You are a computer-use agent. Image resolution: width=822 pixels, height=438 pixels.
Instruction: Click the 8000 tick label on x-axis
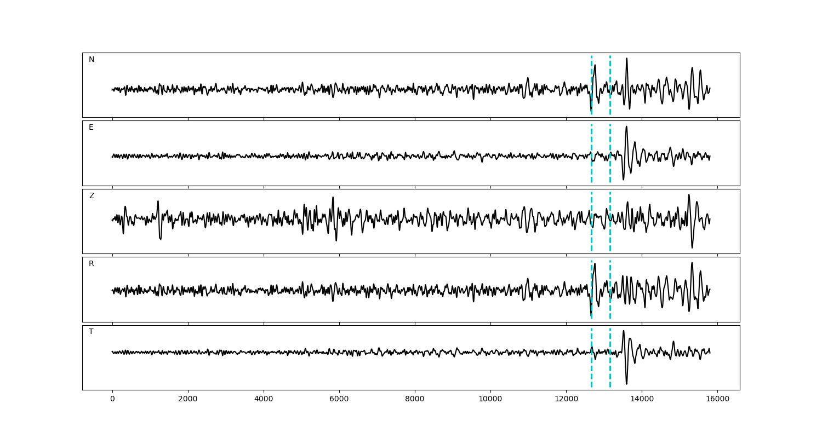tap(415, 400)
